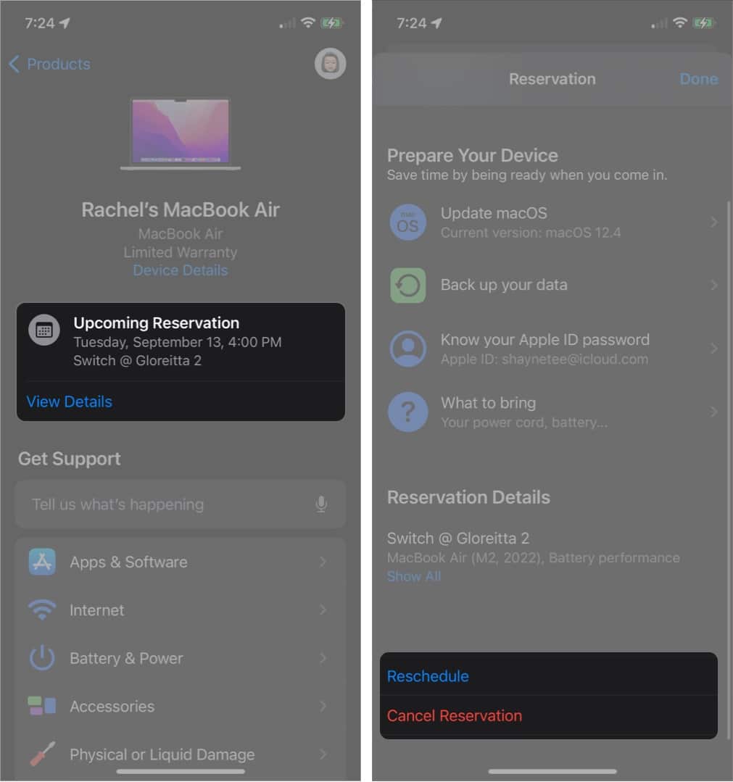Image resolution: width=733 pixels, height=782 pixels.
Task: Tap Done in the Reservation sheet
Action: [x=699, y=79]
